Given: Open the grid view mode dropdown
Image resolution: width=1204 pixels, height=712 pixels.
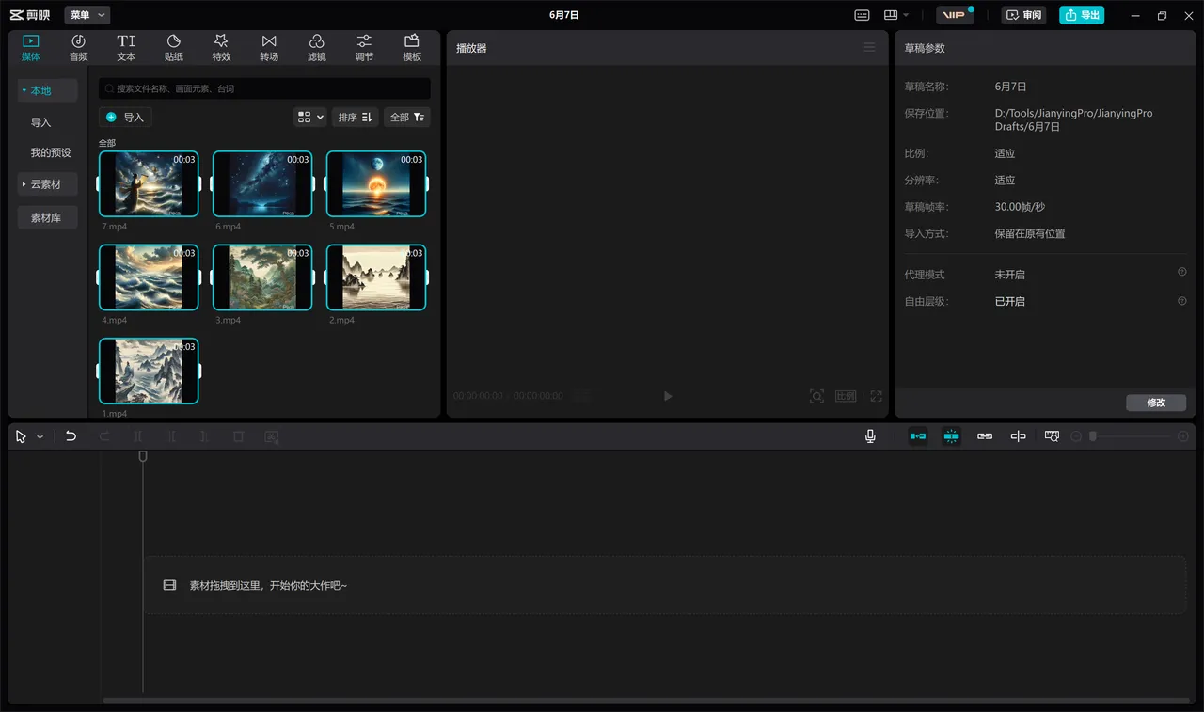Looking at the screenshot, I should [310, 117].
